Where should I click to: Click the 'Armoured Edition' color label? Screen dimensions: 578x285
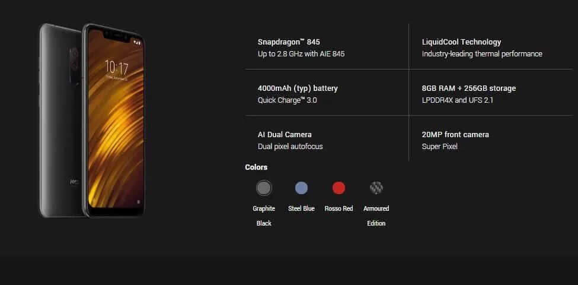click(376, 216)
